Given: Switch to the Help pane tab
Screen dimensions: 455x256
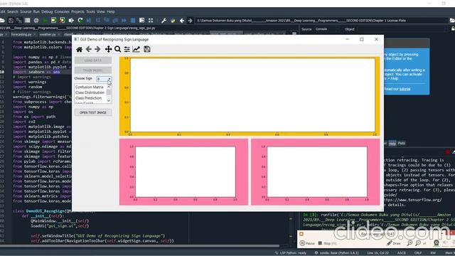Looking at the screenshot, I should 392,144.
